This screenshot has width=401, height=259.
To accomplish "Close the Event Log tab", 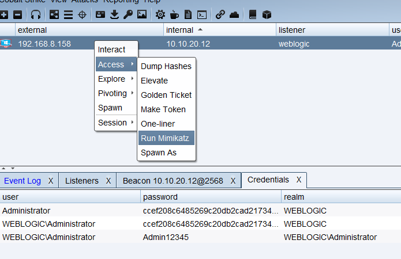I will pos(51,181).
